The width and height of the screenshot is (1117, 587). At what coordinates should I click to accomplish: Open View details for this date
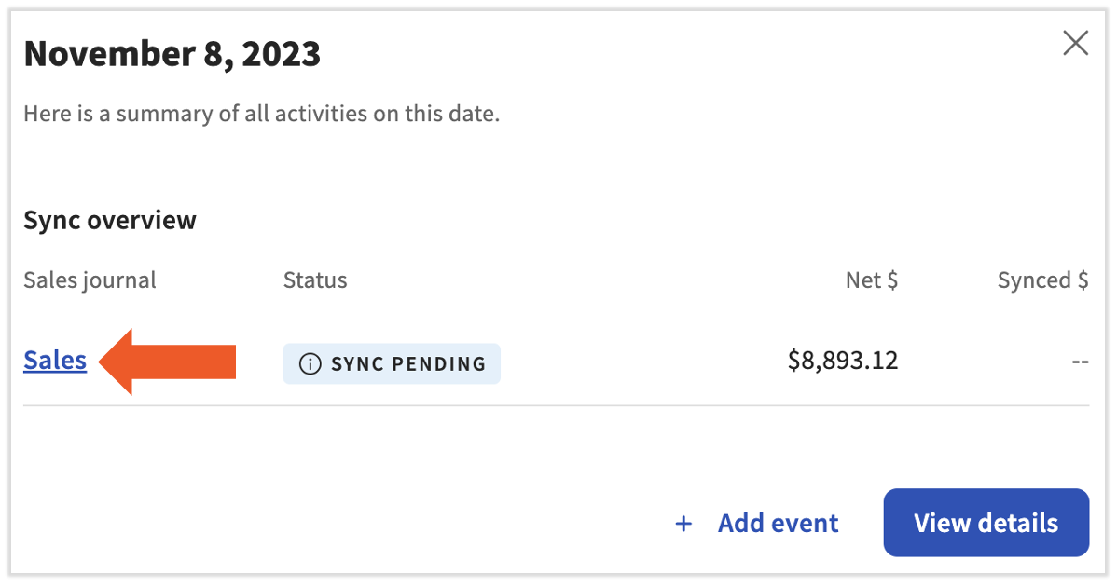point(986,523)
